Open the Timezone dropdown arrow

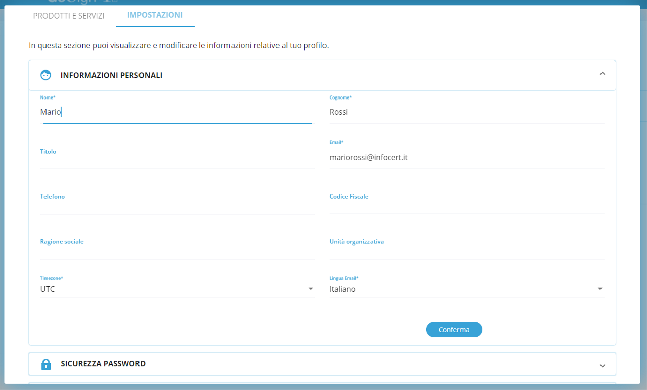(x=311, y=289)
